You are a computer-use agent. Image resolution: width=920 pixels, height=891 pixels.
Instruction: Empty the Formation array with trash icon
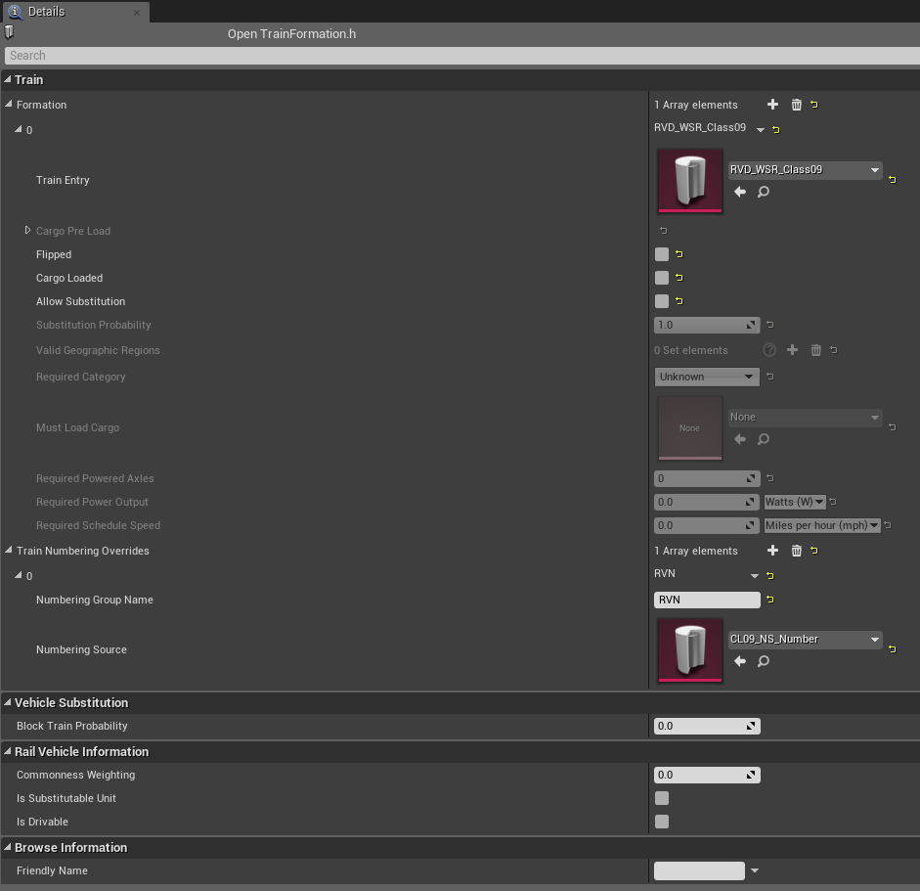[796, 105]
